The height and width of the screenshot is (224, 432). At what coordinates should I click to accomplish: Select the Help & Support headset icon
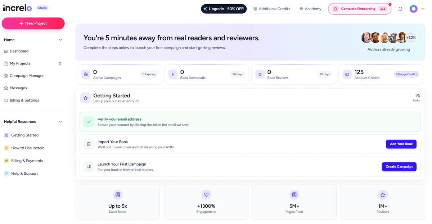click(6, 173)
